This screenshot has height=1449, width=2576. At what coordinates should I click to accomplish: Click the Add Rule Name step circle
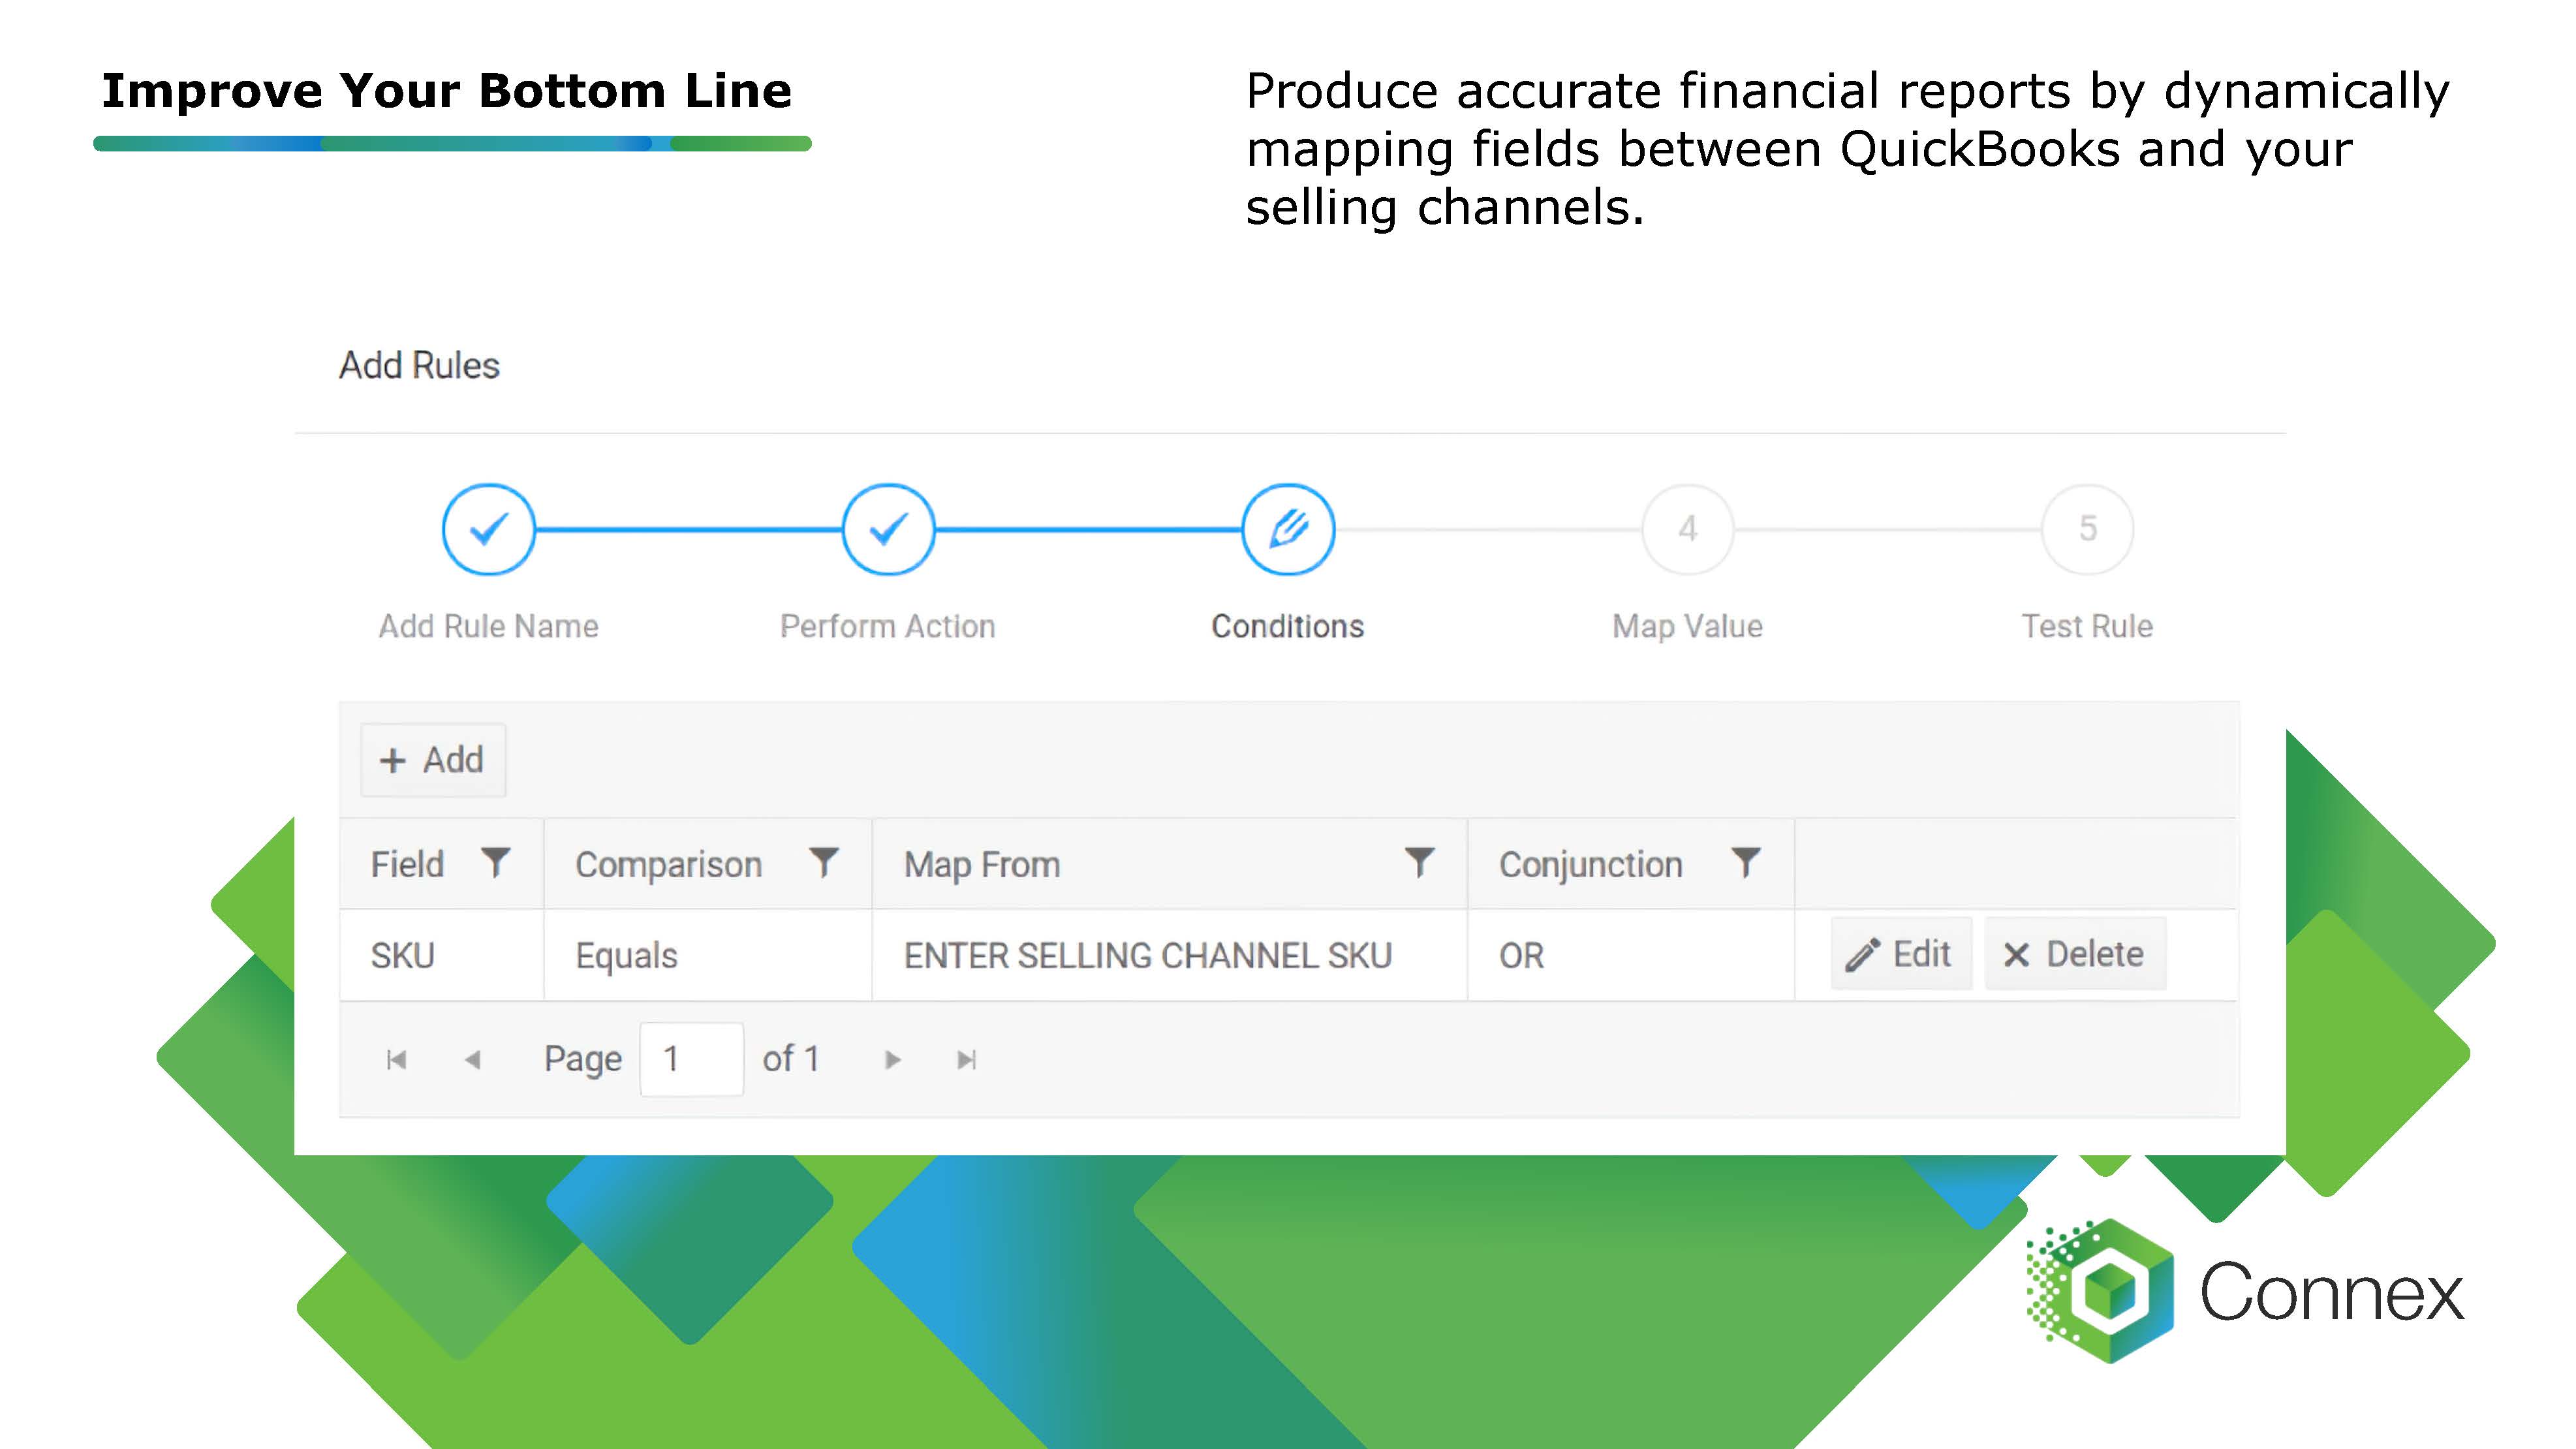point(488,529)
